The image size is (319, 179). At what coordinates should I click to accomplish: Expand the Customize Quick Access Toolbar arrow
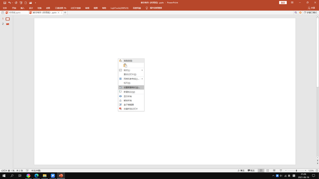[35, 3]
